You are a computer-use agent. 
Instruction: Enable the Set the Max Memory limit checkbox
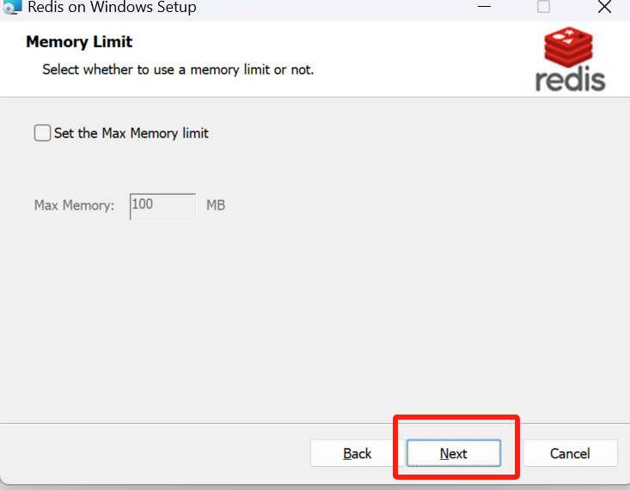[x=42, y=133]
